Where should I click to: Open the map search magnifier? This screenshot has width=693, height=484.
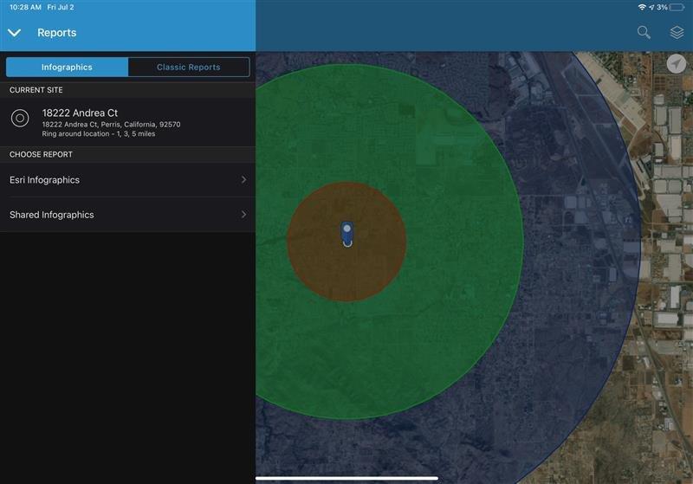point(644,32)
